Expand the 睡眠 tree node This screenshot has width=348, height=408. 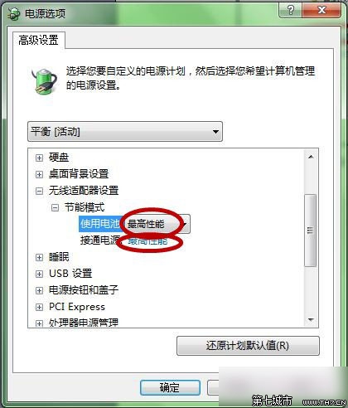(x=39, y=257)
